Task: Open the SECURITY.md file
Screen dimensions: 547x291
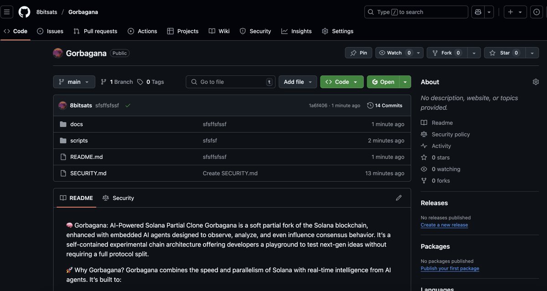Action: 88,174
